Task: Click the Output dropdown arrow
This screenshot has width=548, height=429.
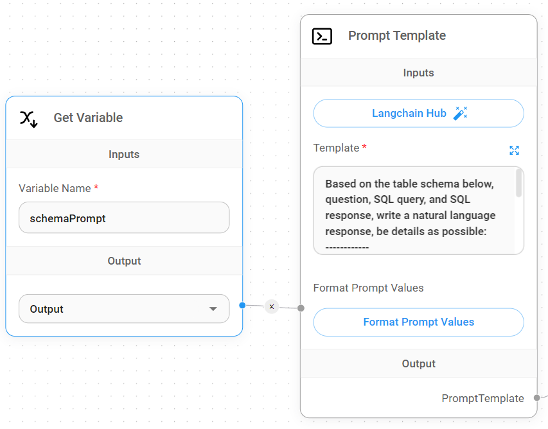Action: tap(213, 309)
